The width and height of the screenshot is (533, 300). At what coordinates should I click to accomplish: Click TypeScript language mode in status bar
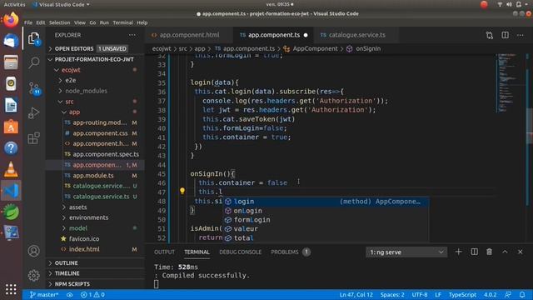click(462, 294)
